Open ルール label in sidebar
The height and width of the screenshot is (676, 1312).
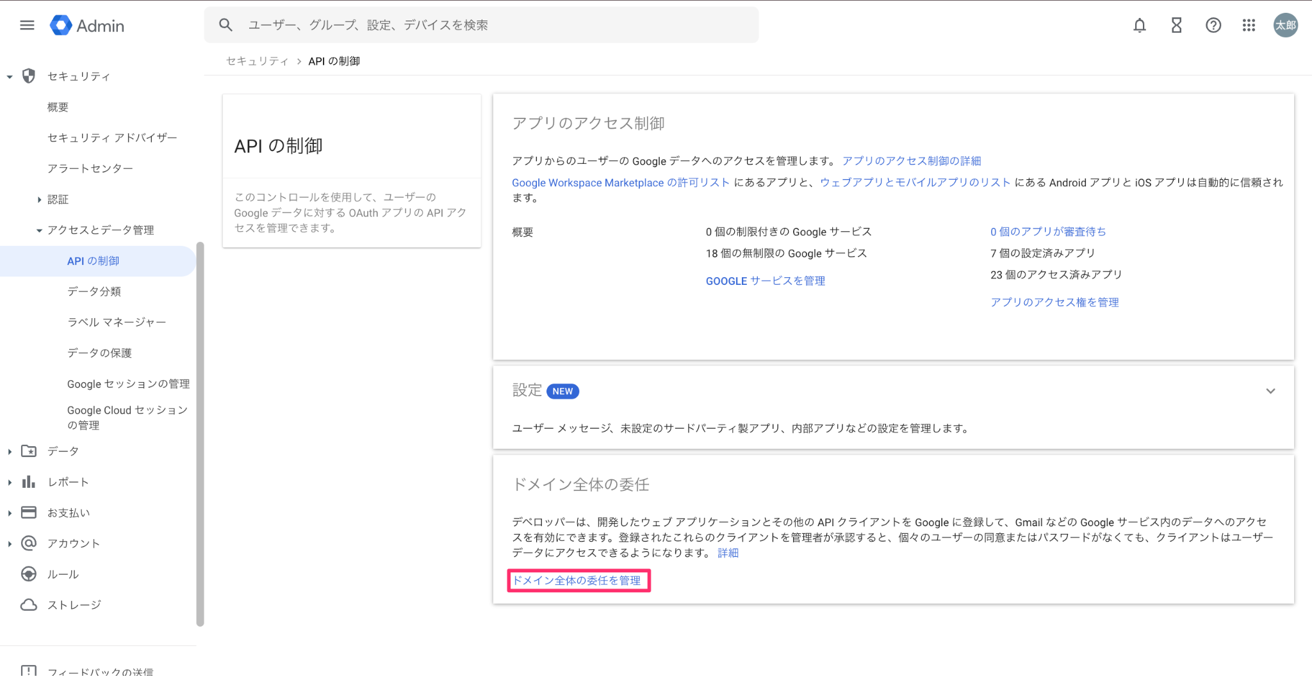63,574
